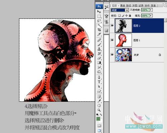Screen dimensions: 167x133
Task: Toggle lock transparent pixels
Action: [x=119, y=16]
